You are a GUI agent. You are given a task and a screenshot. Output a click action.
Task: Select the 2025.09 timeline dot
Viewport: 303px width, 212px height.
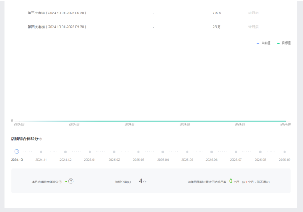pyautogui.click(x=285, y=152)
